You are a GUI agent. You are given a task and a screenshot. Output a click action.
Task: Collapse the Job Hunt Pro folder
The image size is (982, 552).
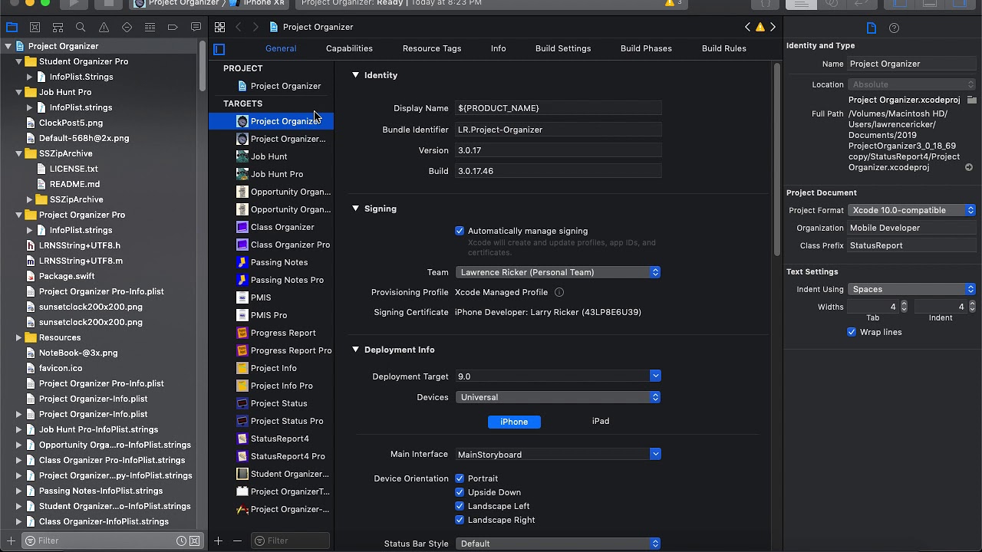click(18, 92)
